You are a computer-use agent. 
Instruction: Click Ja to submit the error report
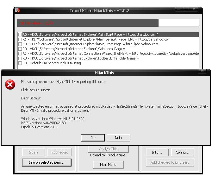pyautogui.click(x=93, y=138)
